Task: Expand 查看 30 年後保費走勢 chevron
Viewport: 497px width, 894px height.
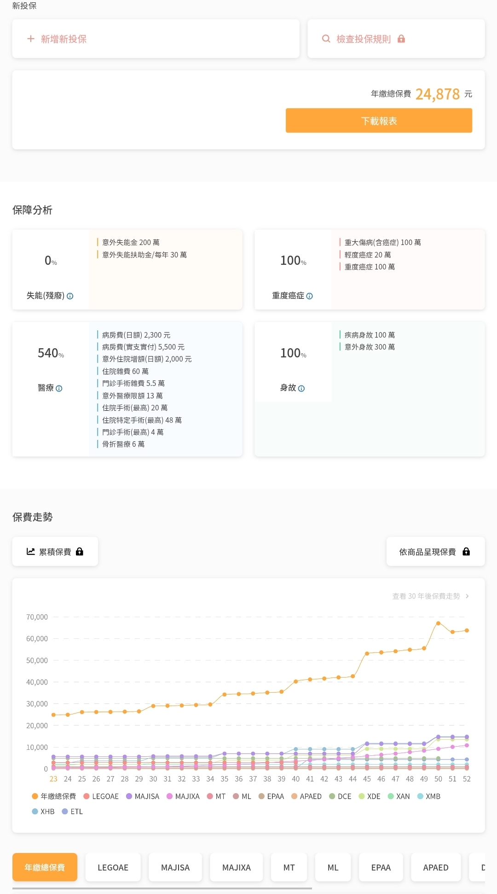Action: (x=467, y=596)
